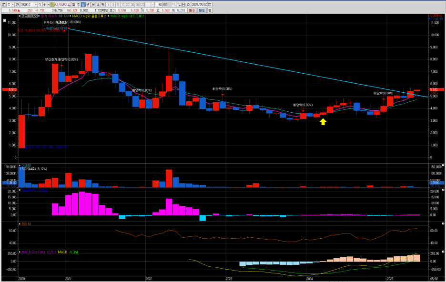Click the chart link icon left of the save icon
The height and width of the screenshot is (282, 446).
coord(173,5)
